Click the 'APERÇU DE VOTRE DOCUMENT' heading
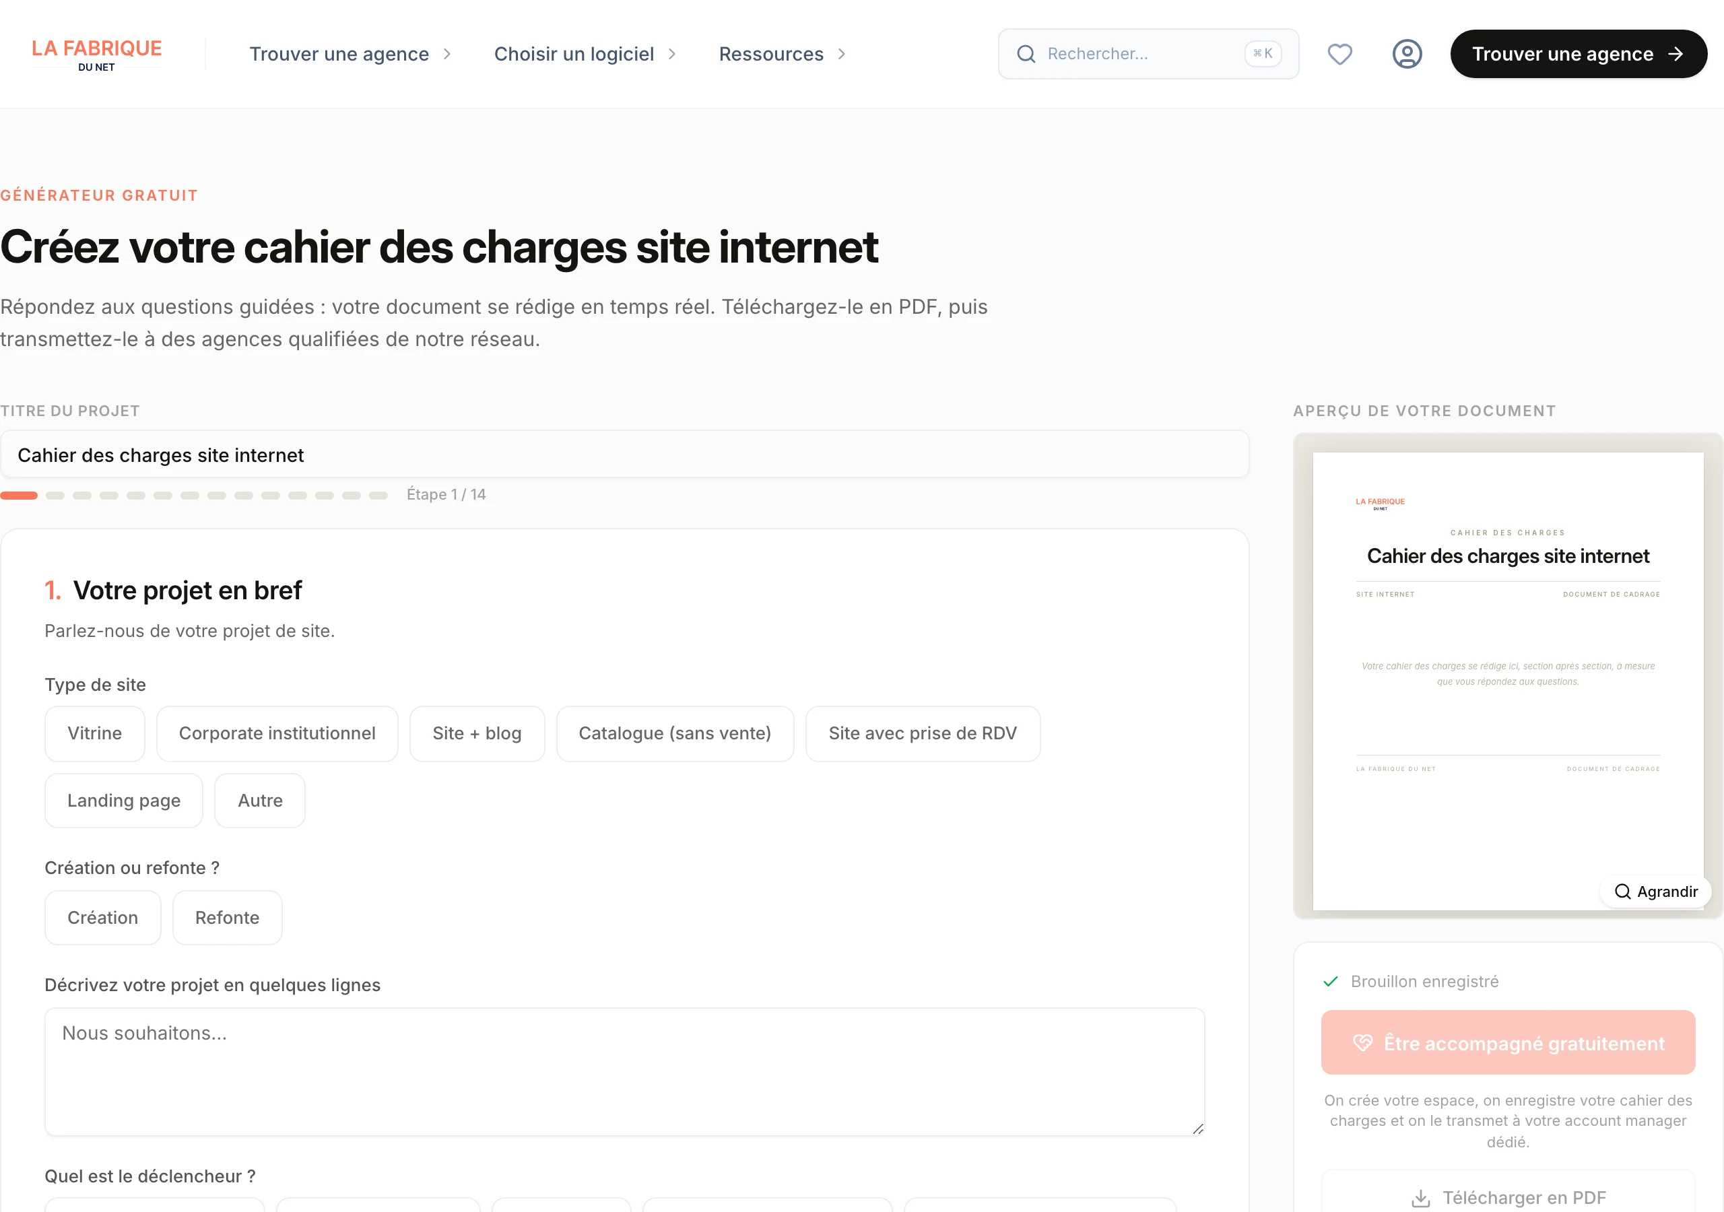 point(1424,411)
